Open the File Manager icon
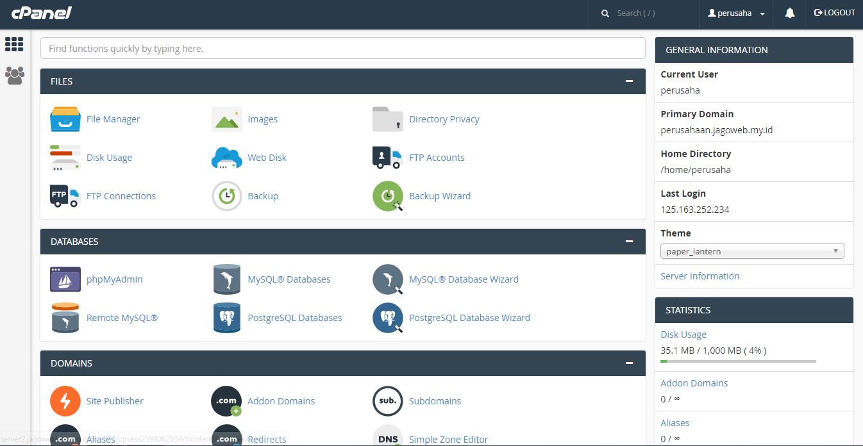863x446 pixels. [65, 119]
